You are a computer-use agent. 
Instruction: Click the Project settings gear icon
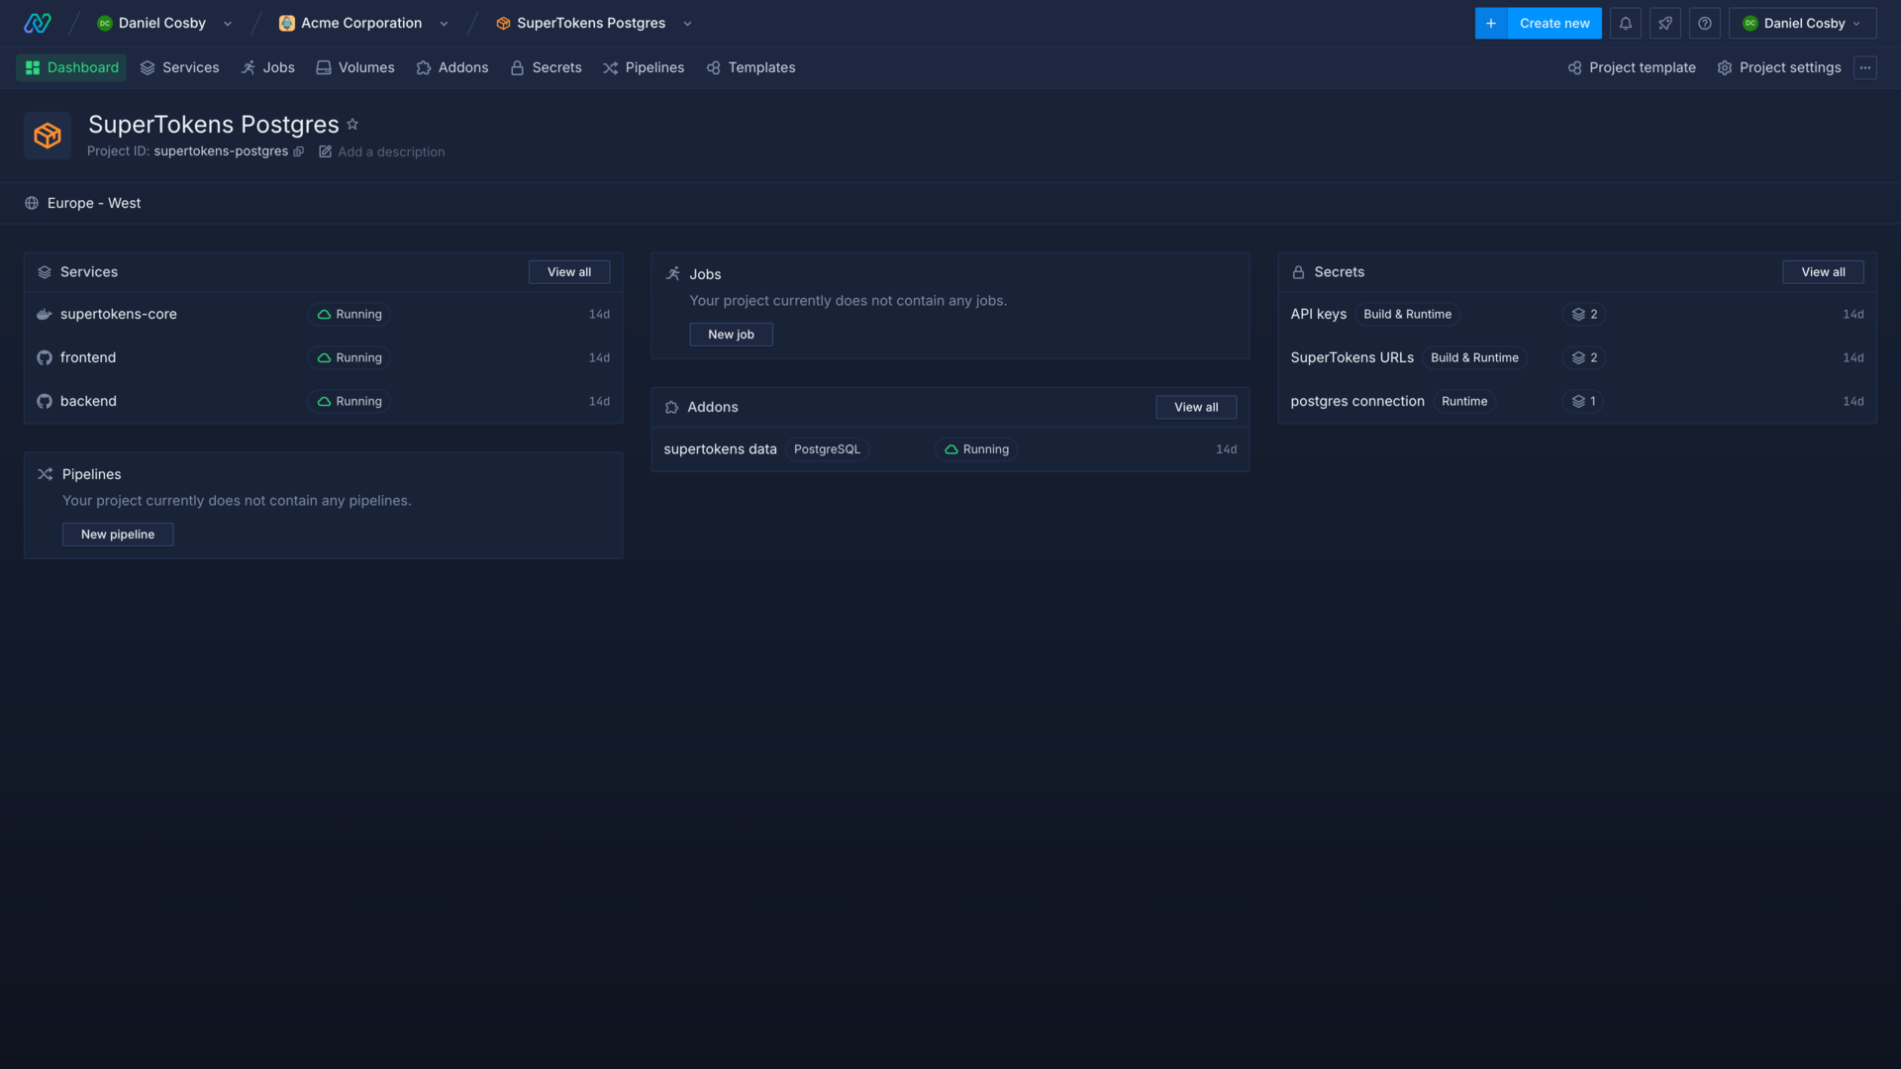pos(1725,67)
